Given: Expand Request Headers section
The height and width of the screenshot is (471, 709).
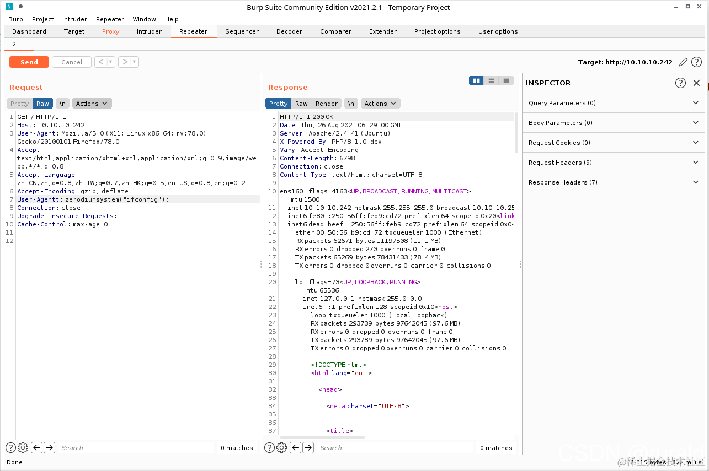Looking at the screenshot, I should click(x=614, y=163).
